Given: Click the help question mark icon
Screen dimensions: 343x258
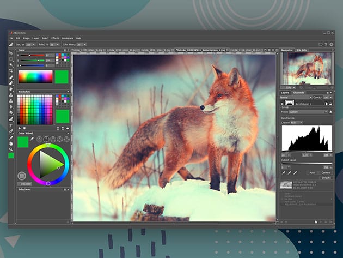Looking at the screenshot, I should tap(326, 44).
